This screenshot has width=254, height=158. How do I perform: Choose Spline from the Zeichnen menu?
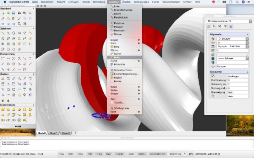coord(124,54)
